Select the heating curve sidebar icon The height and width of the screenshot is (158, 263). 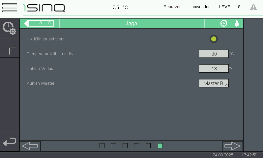coord(10,48)
